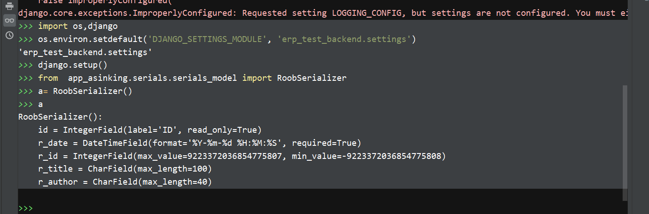
Task: Click the Print icon in console toolbar
Action: click(9, 6)
